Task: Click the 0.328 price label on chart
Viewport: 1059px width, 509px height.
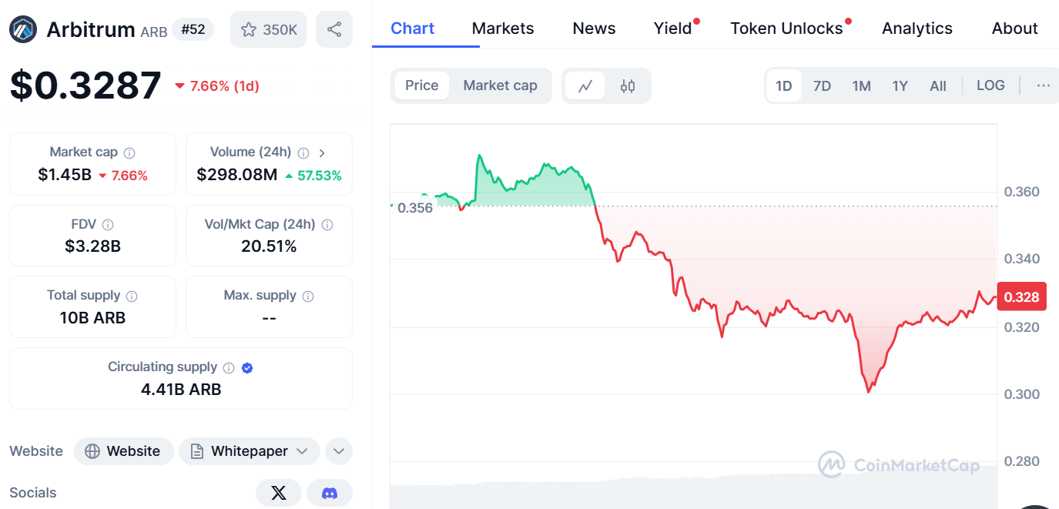Action: coord(1021,296)
